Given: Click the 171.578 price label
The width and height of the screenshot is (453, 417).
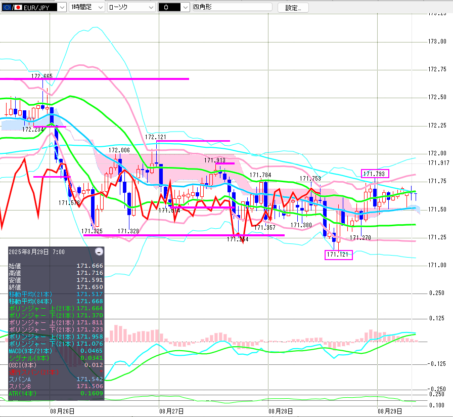Looking at the screenshot, I should click(x=69, y=203).
